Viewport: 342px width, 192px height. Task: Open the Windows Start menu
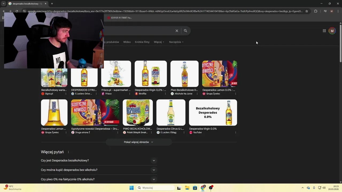point(131,188)
